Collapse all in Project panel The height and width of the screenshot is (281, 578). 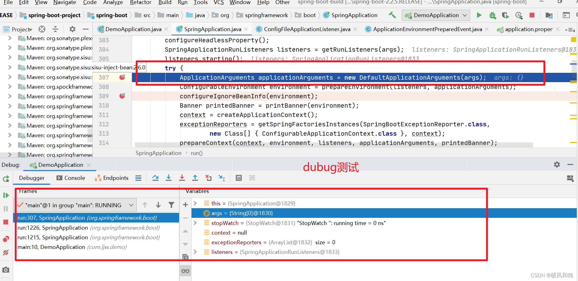coord(55,29)
